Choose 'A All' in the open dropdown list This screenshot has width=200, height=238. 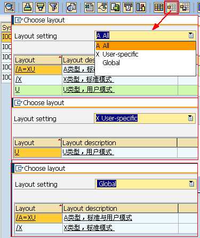tap(146, 46)
